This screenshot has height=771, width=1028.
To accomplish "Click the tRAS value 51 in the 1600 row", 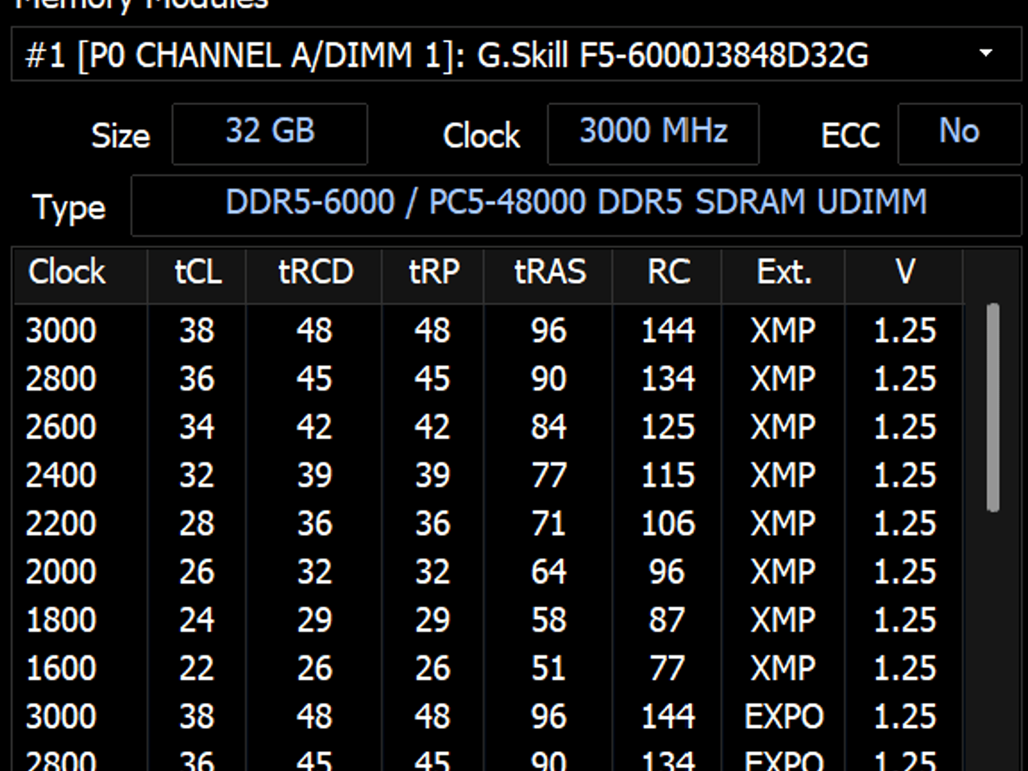I will tap(549, 668).
